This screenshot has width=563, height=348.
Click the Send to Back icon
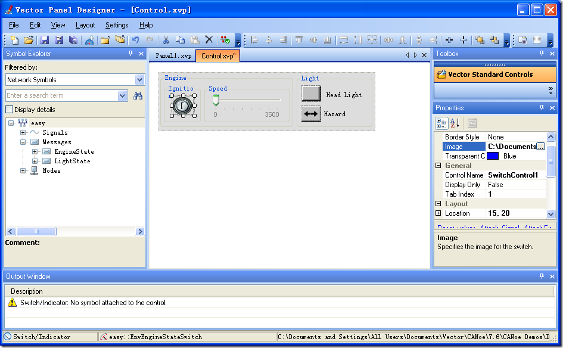pyautogui.click(x=494, y=40)
